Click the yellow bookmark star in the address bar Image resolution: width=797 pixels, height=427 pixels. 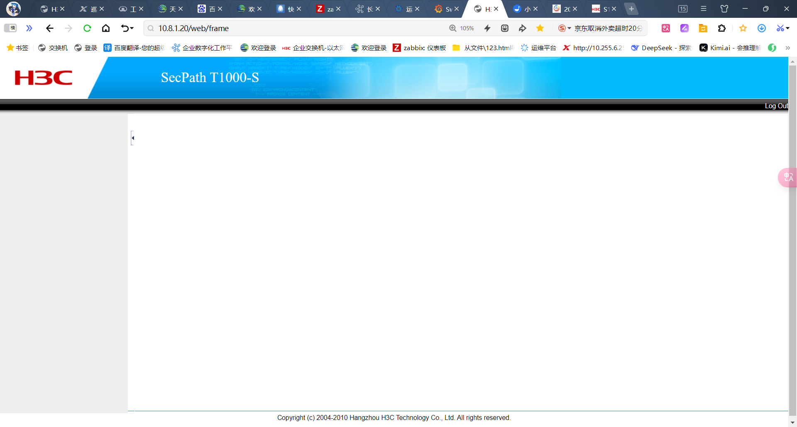[540, 28]
